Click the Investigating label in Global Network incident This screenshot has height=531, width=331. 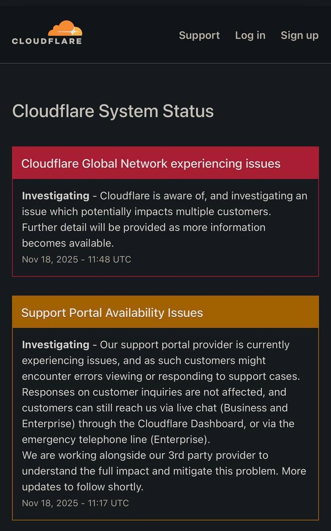tap(56, 196)
